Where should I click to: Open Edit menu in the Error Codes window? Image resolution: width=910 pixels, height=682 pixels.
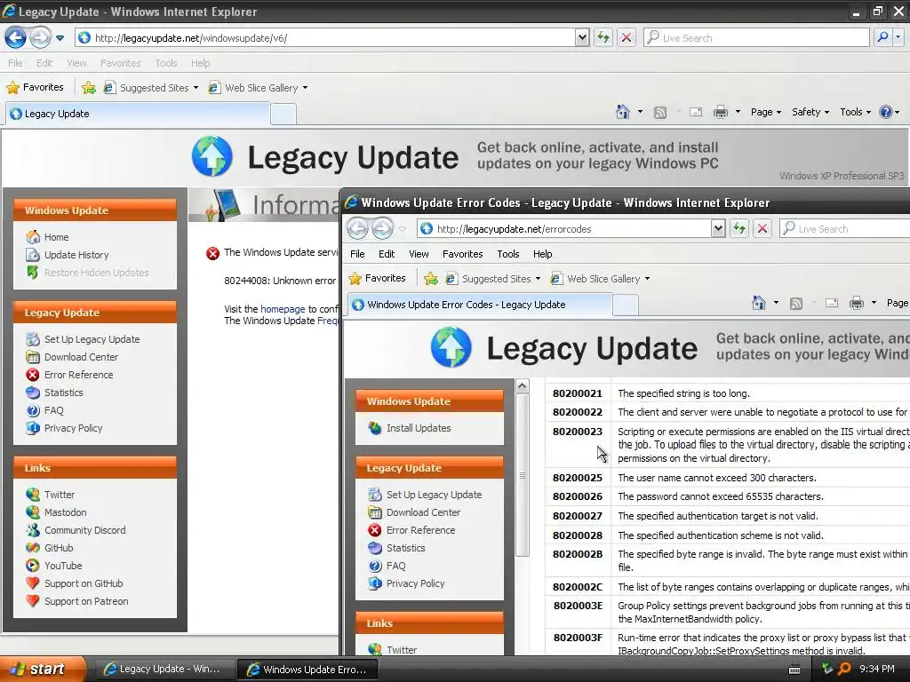[387, 254]
